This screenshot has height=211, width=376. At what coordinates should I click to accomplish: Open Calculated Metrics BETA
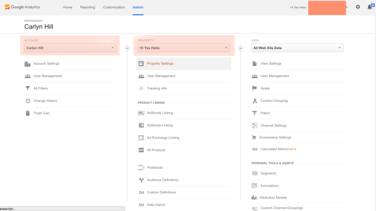[278, 149]
